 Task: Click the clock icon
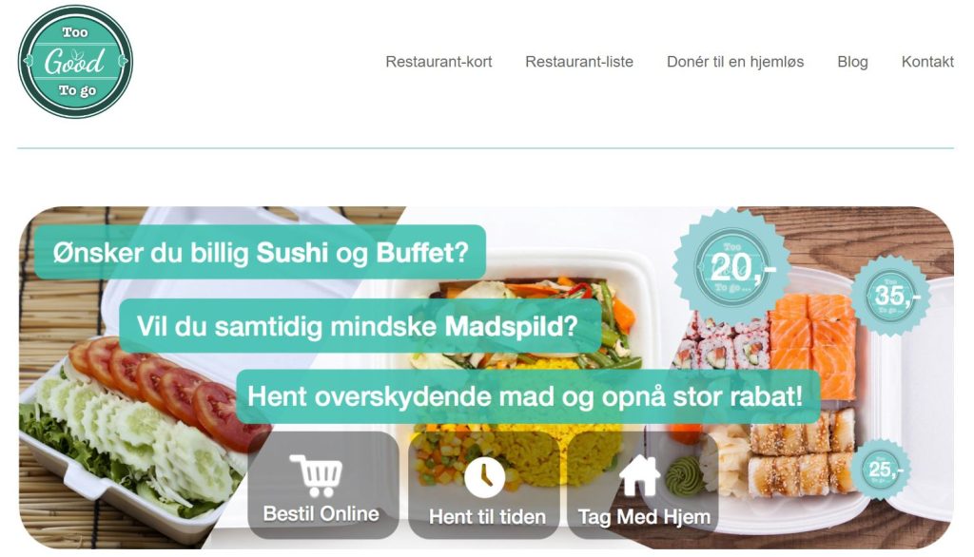484,477
